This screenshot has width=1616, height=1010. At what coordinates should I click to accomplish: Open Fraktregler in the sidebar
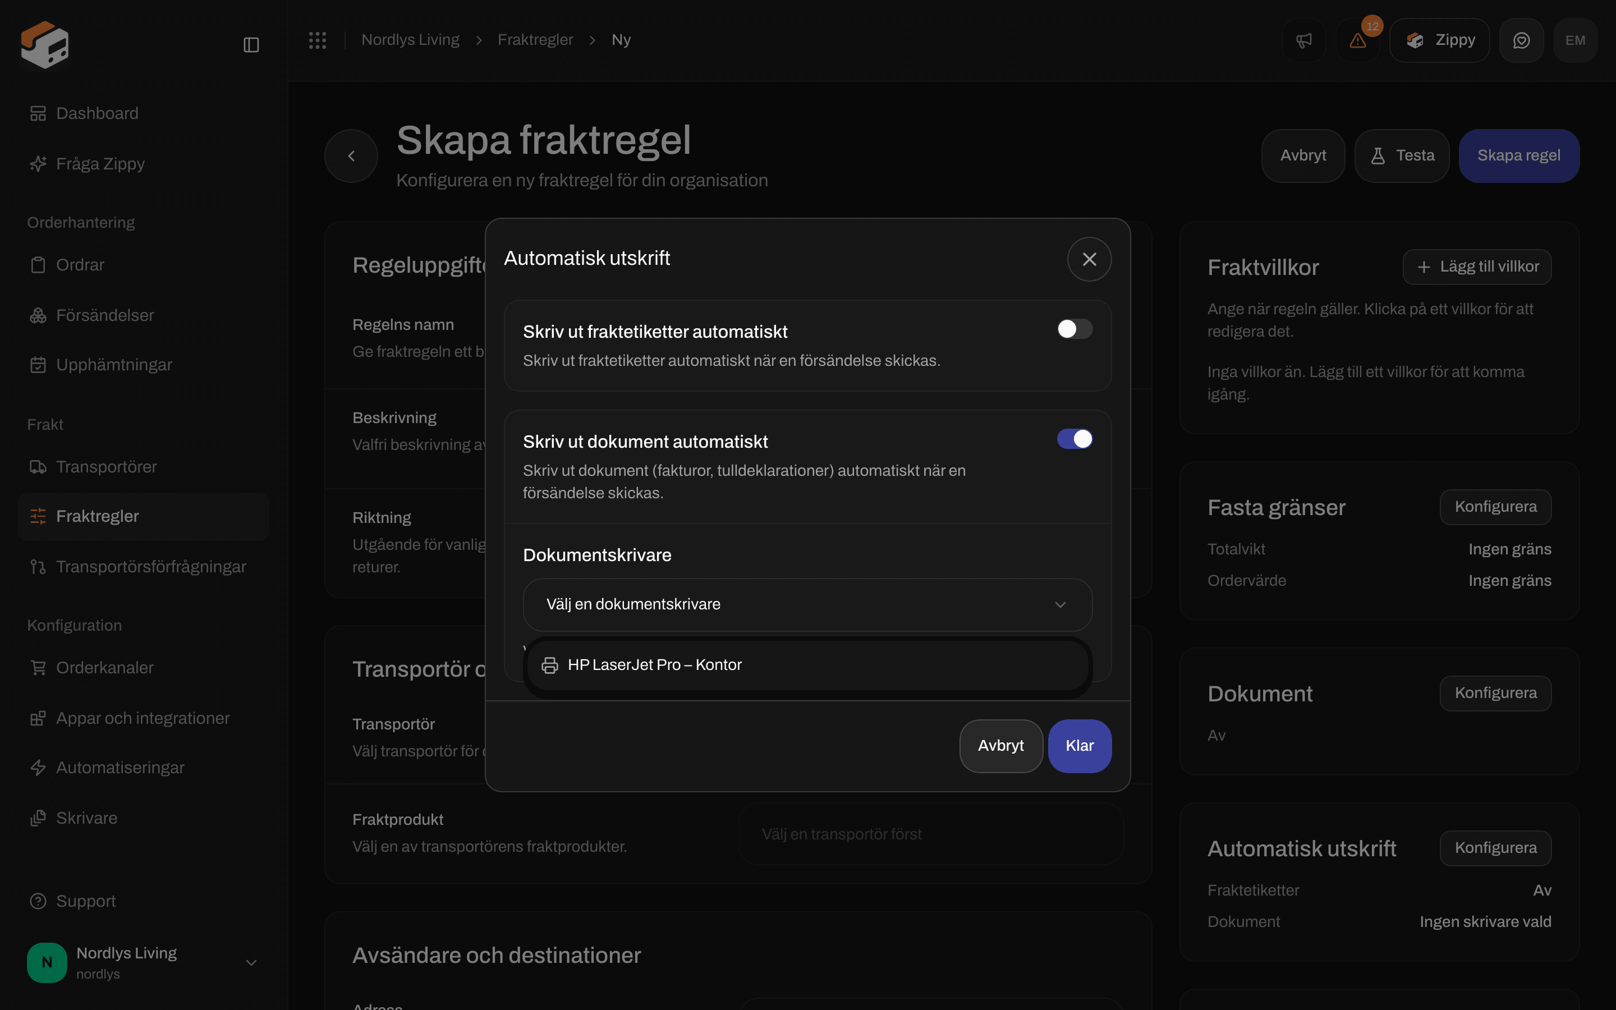point(143,516)
